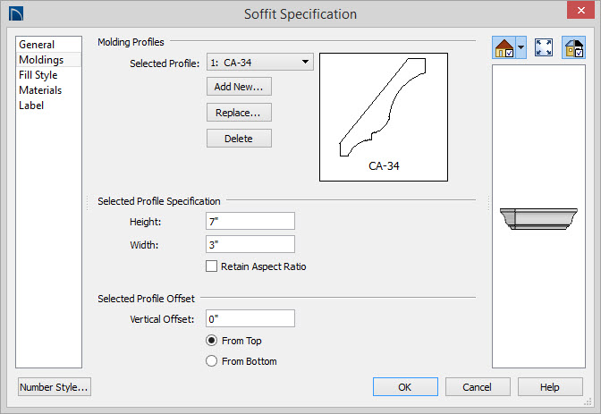Click the house rendering view icon
The image size is (601, 414).
[504, 47]
